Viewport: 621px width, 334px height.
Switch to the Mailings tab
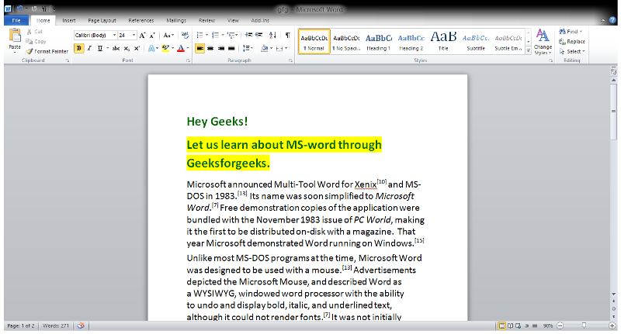pyautogui.click(x=176, y=20)
